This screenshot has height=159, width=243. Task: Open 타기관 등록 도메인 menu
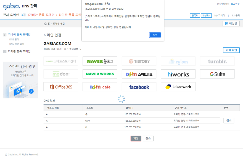click(19, 51)
